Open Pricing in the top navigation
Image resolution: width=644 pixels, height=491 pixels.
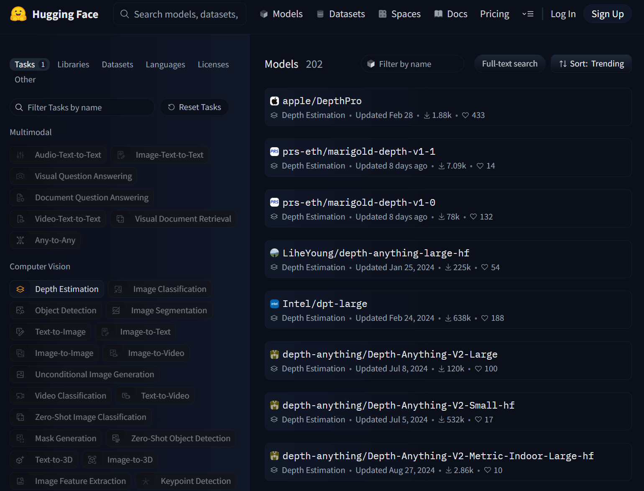(495, 14)
